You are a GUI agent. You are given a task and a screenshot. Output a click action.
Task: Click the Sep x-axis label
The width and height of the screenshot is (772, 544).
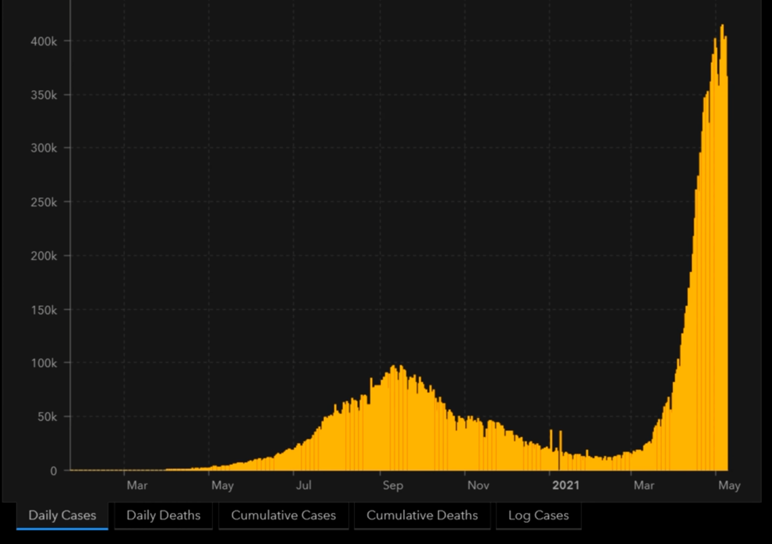click(393, 485)
